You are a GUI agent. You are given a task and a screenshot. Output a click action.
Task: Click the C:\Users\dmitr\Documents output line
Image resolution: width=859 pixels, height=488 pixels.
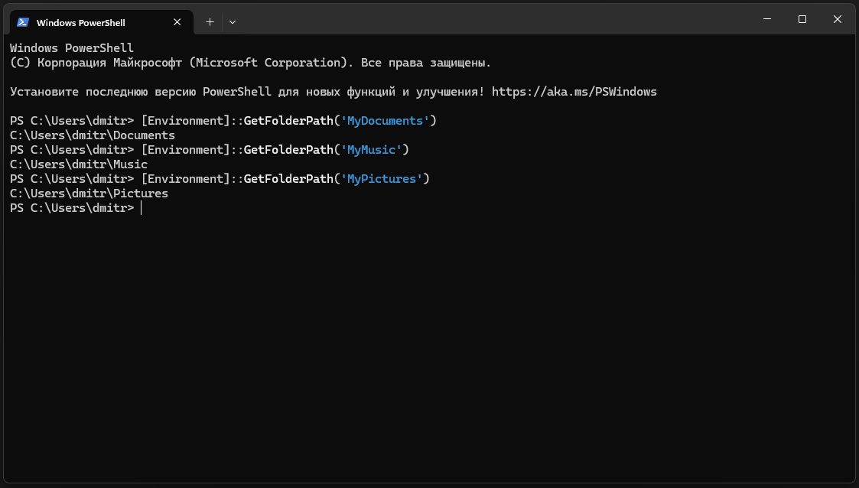[x=93, y=135]
